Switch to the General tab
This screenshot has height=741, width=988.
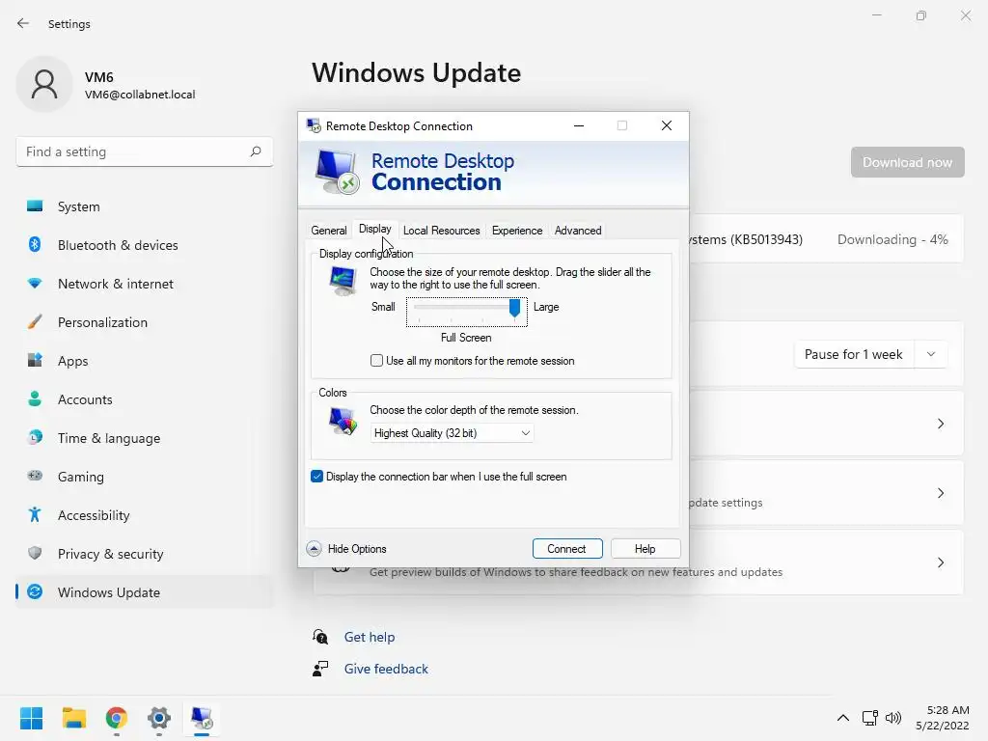pos(329,230)
